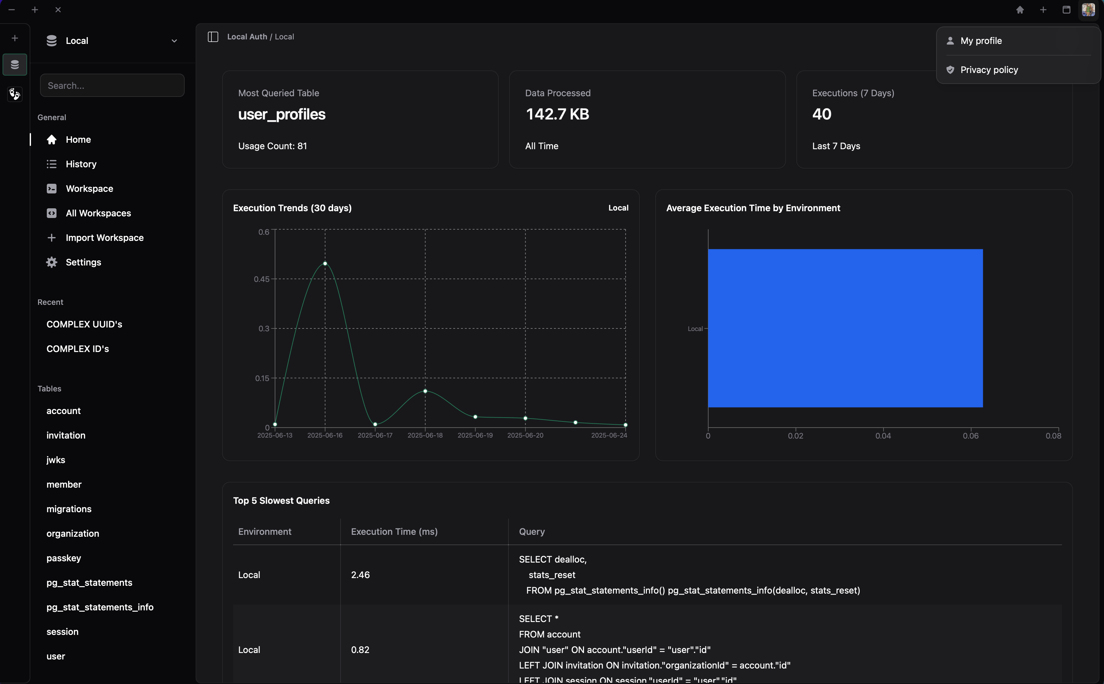Click the 2025-06-18 data point on trend line

(425, 391)
